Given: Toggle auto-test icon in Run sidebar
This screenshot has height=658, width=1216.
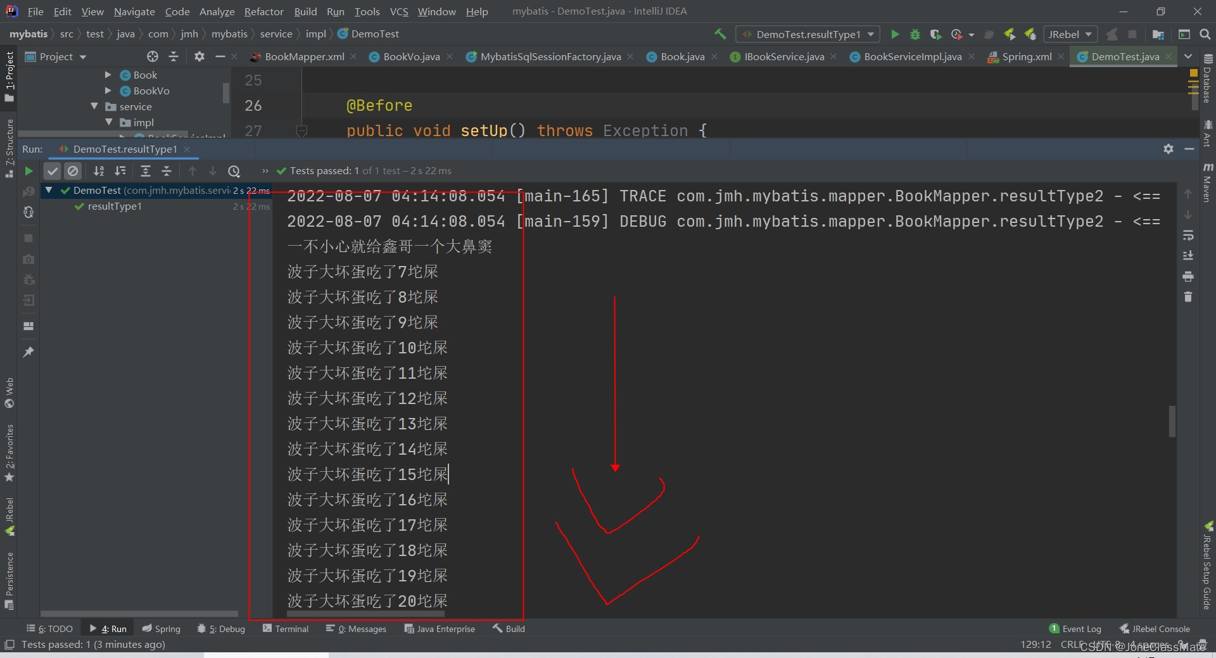Looking at the screenshot, I should pos(28,213).
